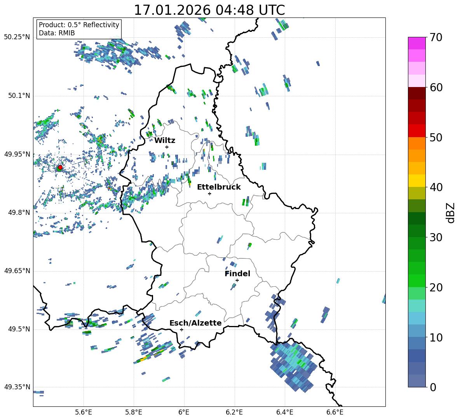Viewport: 460px width, 420px height.
Task: Click the 49.35°N latitude tick label
Action: [17, 387]
